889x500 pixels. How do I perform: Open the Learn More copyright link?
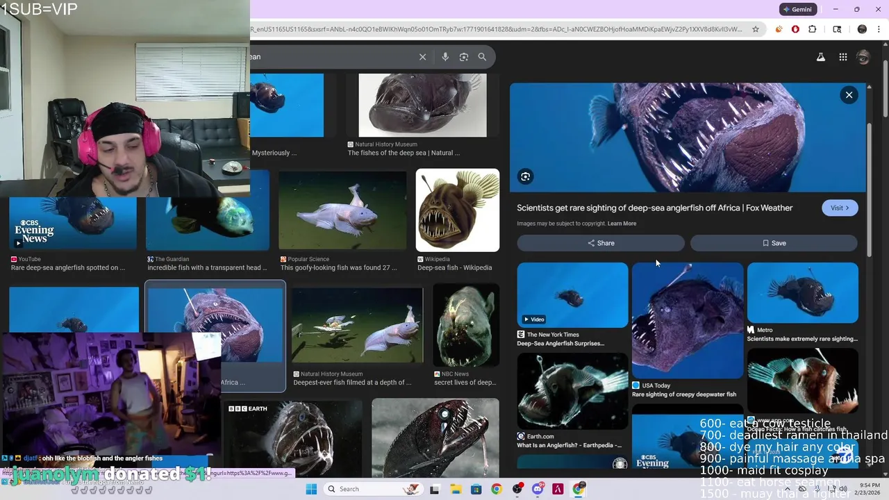click(622, 224)
